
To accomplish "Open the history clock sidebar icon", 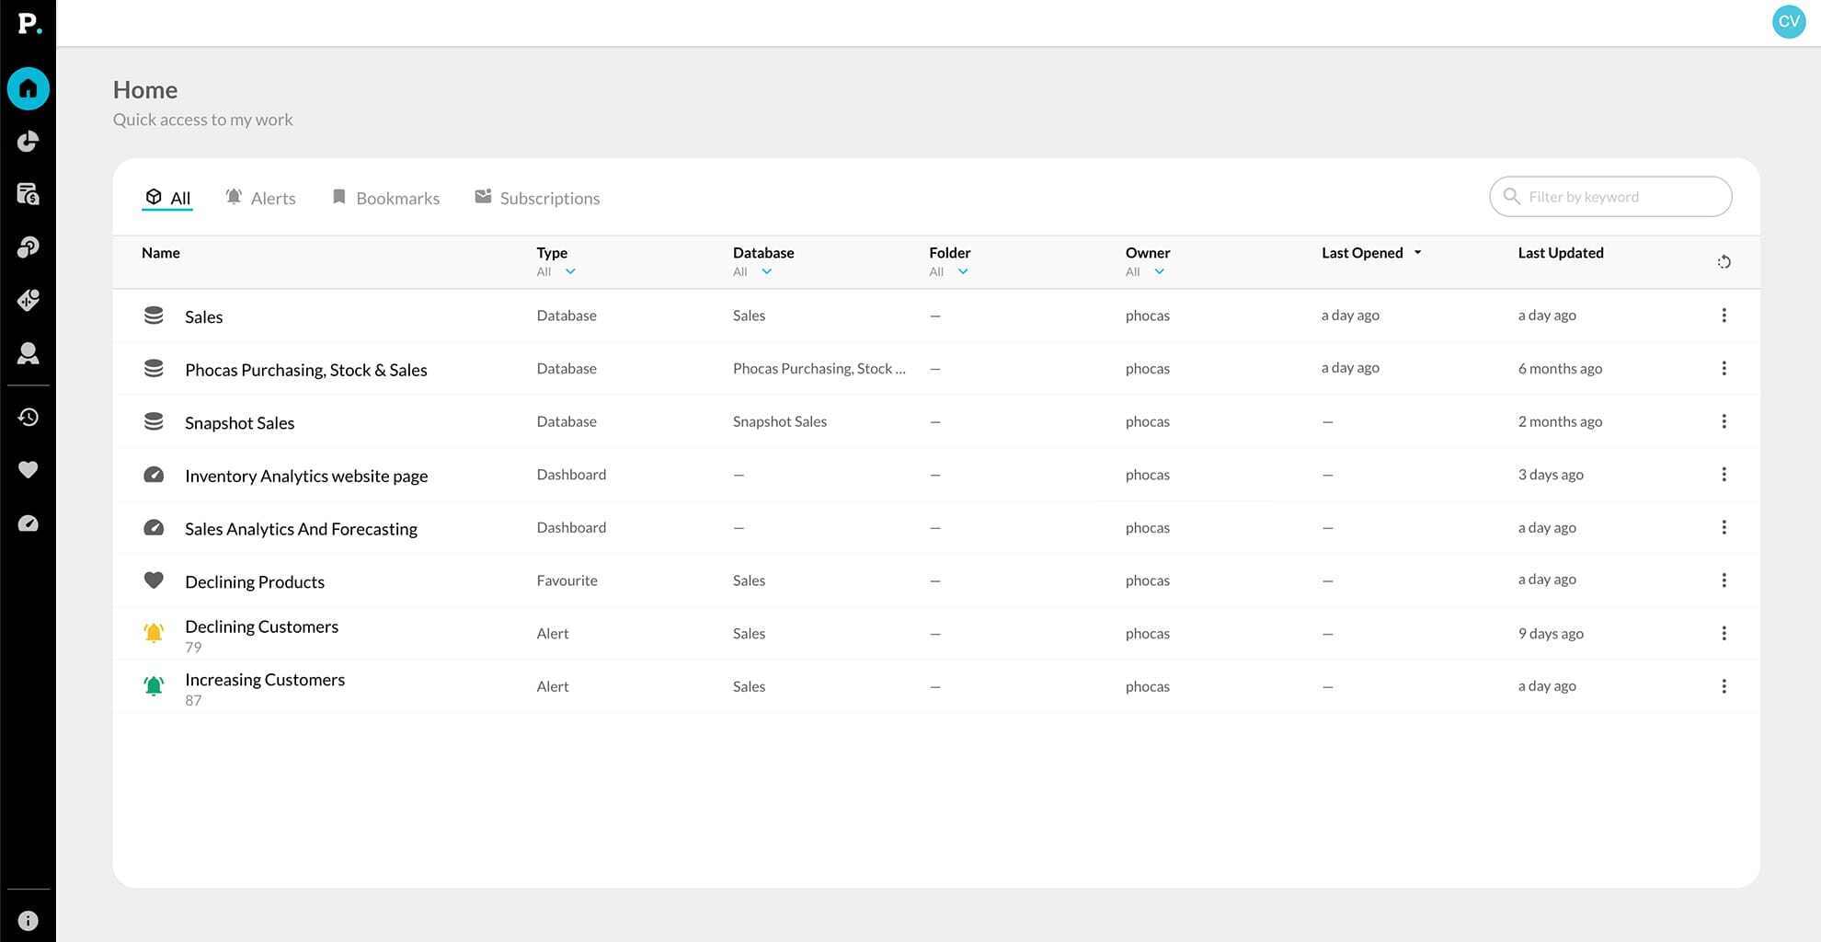I will (x=28, y=418).
